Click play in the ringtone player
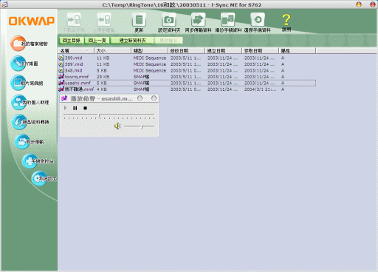The image size is (378, 272). click(65, 108)
